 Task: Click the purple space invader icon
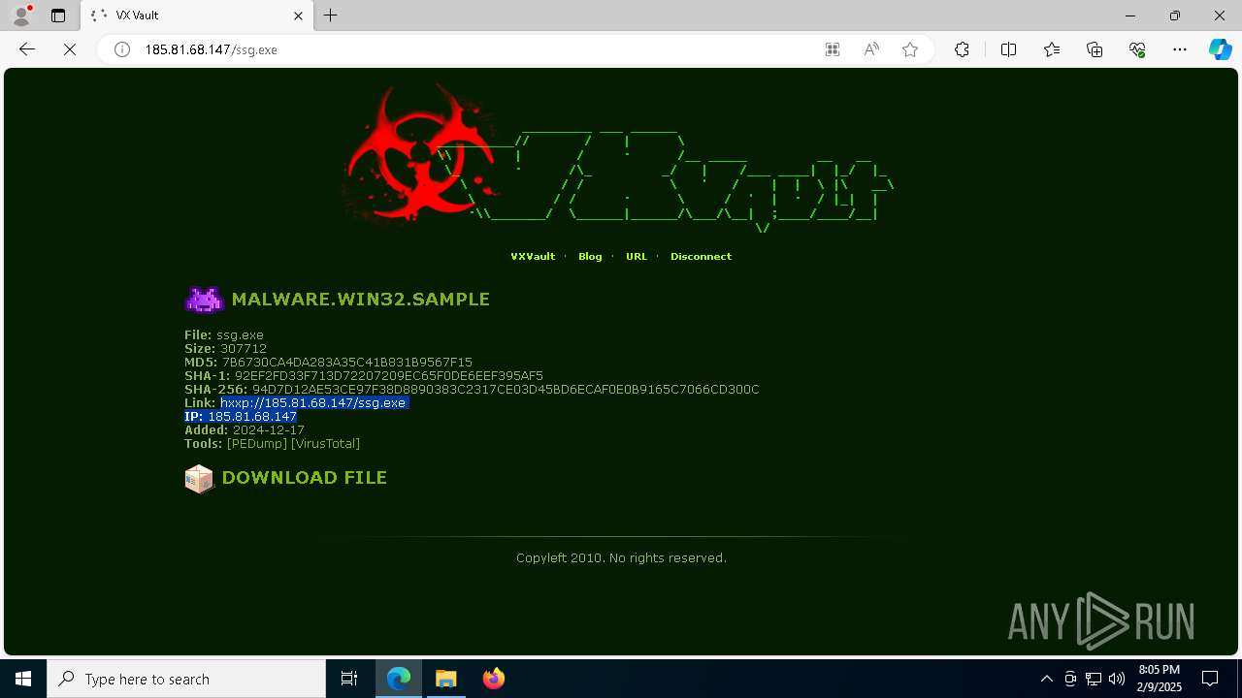pyautogui.click(x=204, y=300)
